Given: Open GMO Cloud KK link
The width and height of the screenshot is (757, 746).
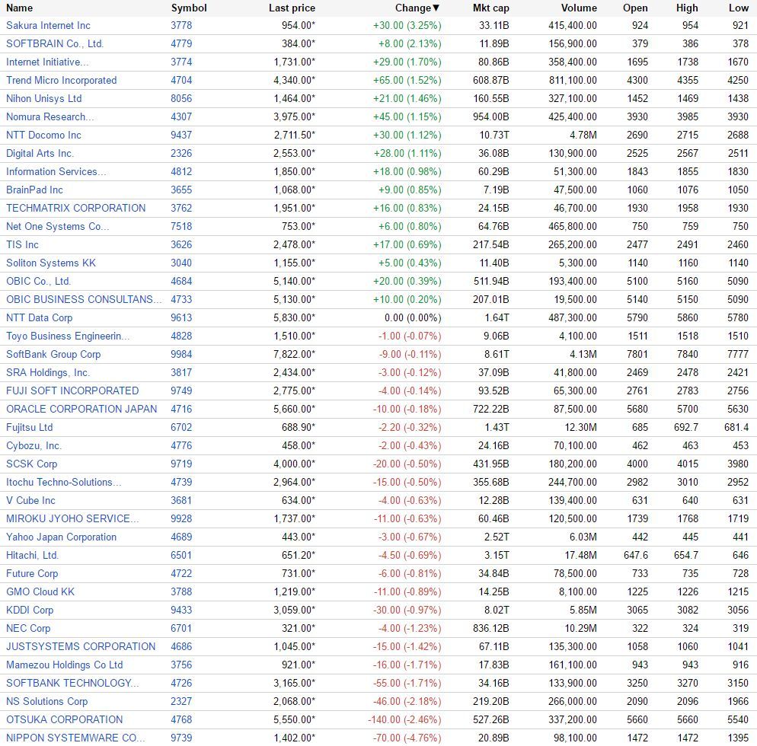Looking at the screenshot, I should point(40,592).
